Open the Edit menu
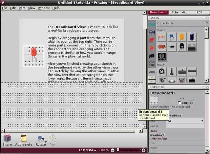The image size is (210, 154). [13, 8]
